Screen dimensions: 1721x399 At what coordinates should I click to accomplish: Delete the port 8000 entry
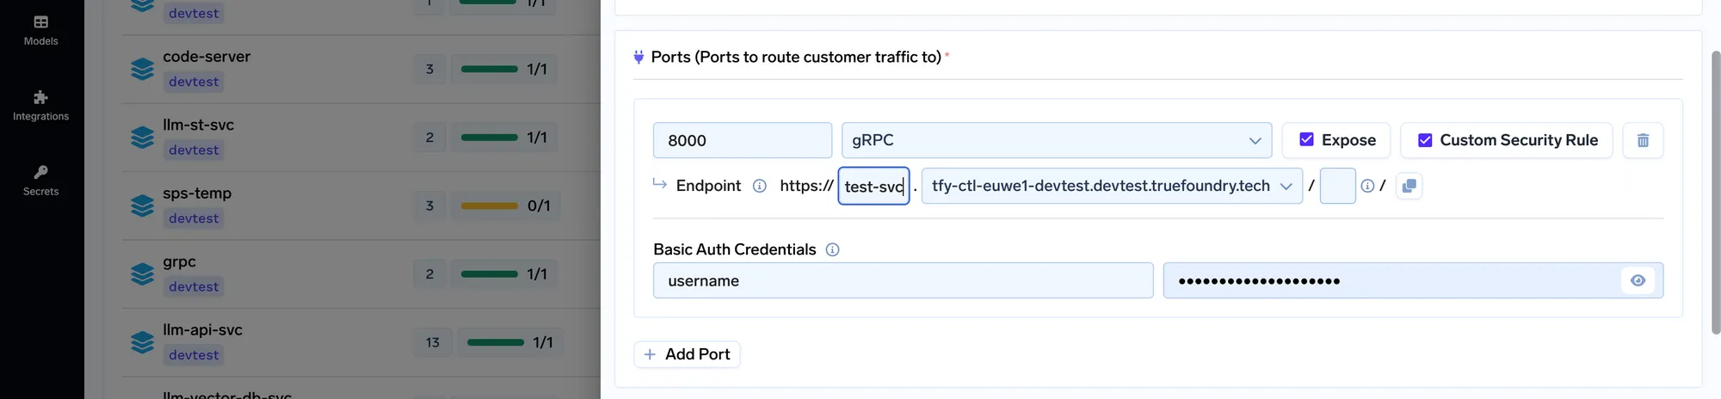pos(1643,140)
